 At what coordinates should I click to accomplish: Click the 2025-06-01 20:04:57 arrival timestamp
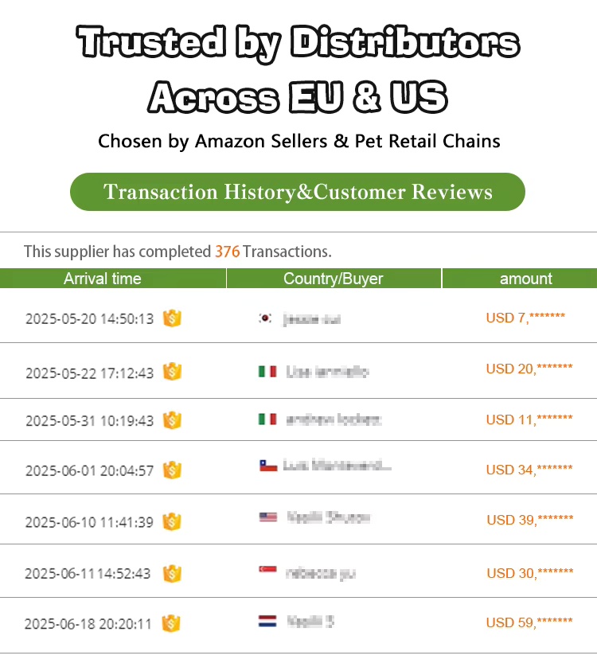click(89, 470)
